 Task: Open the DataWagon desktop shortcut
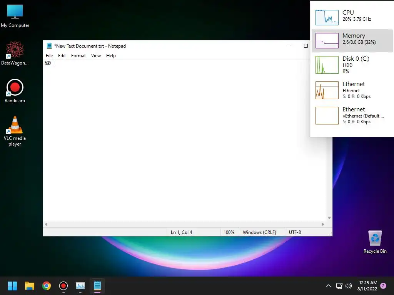[x=15, y=53]
